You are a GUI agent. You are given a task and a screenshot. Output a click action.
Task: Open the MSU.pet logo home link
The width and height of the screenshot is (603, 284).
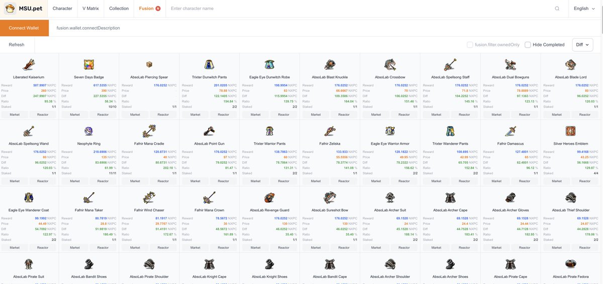click(x=24, y=9)
